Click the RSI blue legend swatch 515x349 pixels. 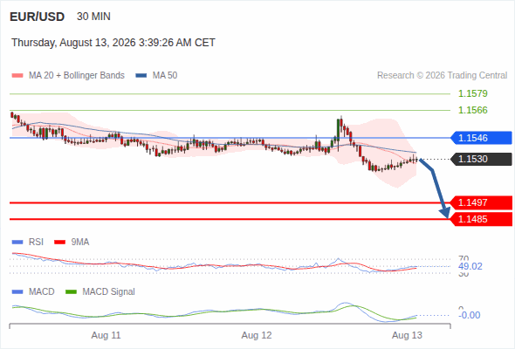click(x=17, y=243)
